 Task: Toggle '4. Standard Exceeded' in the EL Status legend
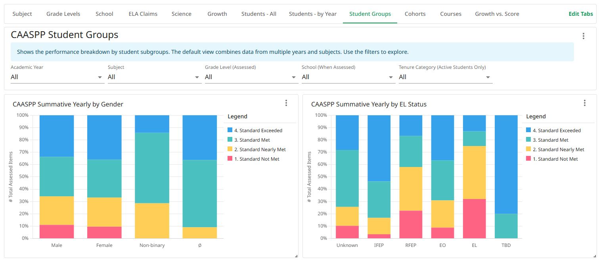[528, 130]
